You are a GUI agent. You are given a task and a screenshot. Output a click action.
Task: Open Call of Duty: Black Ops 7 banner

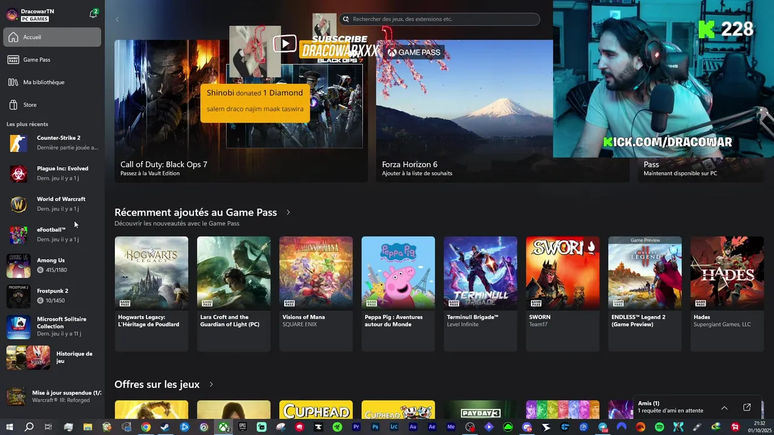point(241,111)
